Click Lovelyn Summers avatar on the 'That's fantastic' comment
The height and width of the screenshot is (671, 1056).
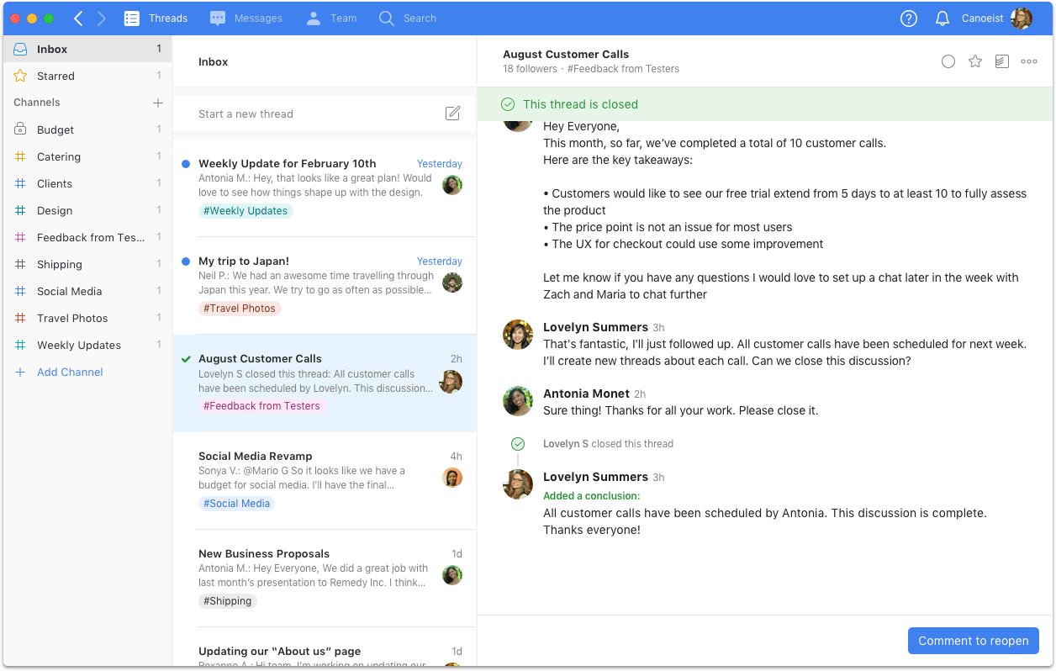(518, 335)
